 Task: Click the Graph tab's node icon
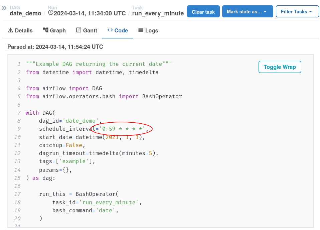(46, 30)
